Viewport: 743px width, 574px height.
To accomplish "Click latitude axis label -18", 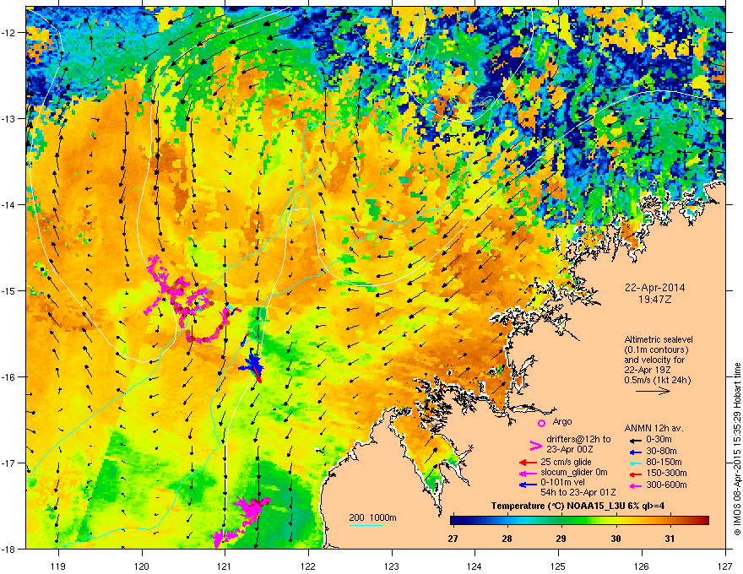I will (9, 549).
